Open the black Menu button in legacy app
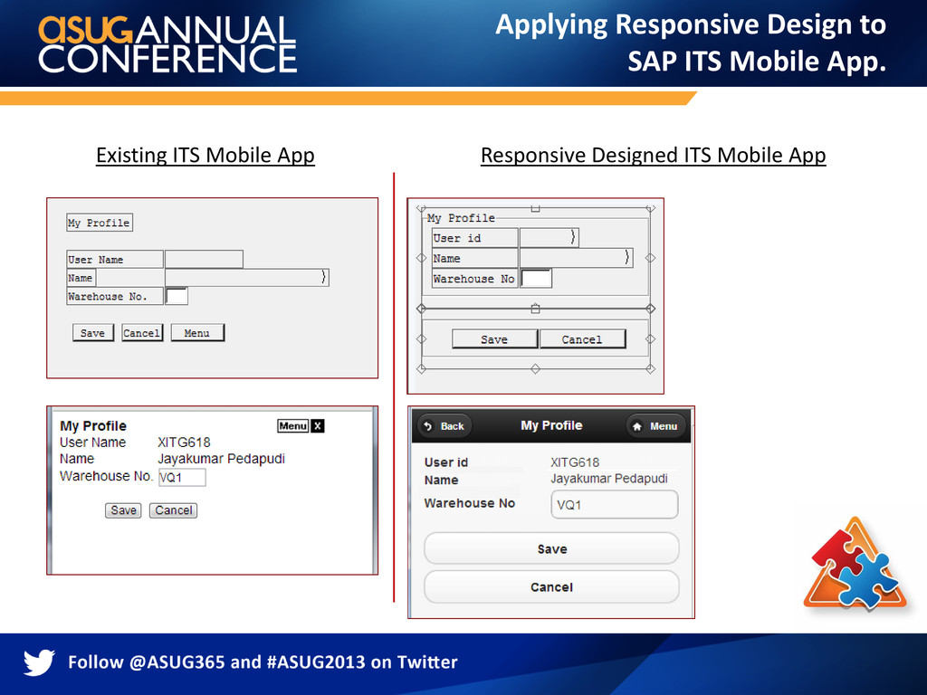Screen dimensions: 927x695 (293, 425)
